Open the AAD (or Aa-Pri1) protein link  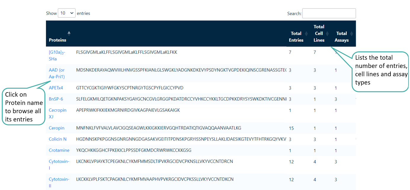[x=57, y=73]
